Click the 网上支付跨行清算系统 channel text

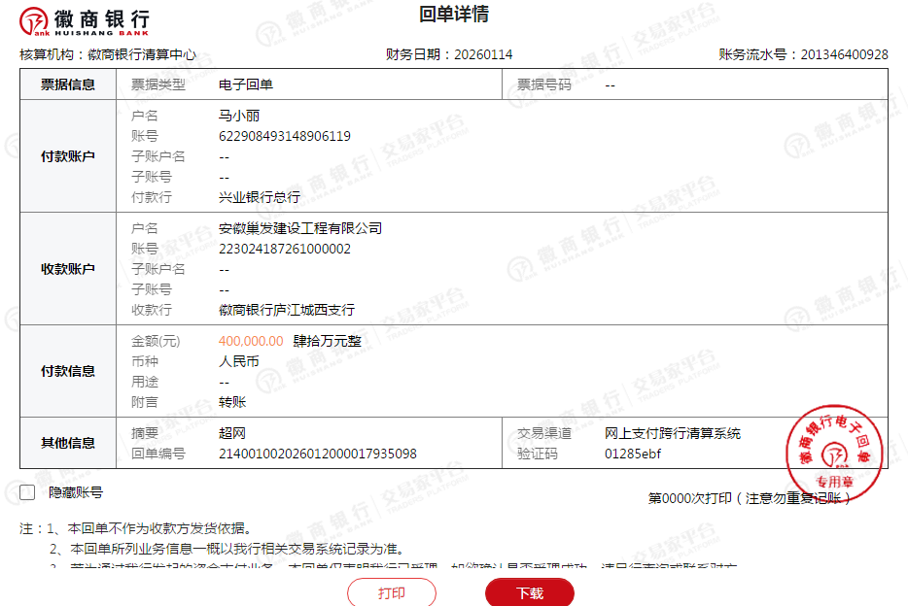click(x=672, y=433)
